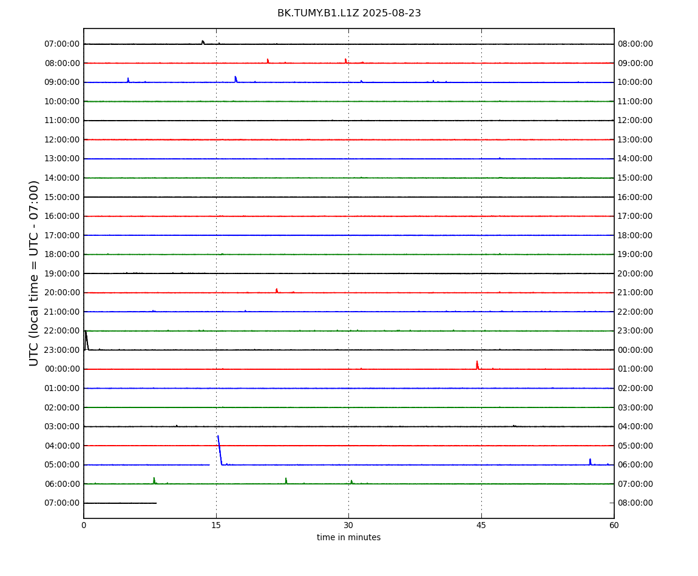Click the first red spike on the 08:00:00 trace

(x=268, y=61)
